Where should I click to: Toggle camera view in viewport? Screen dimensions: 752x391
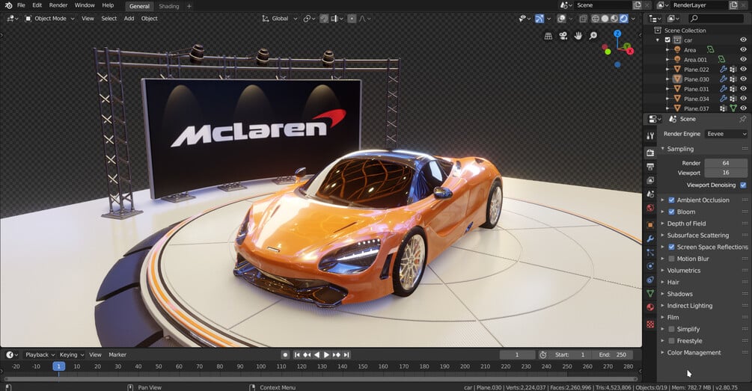(563, 36)
